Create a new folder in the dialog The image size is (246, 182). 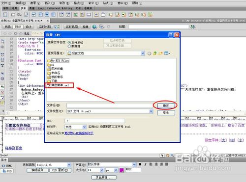(160, 53)
